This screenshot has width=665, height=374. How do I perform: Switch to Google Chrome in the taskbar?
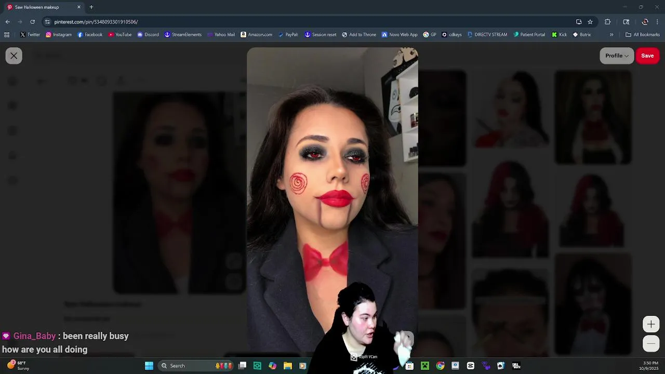click(440, 366)
